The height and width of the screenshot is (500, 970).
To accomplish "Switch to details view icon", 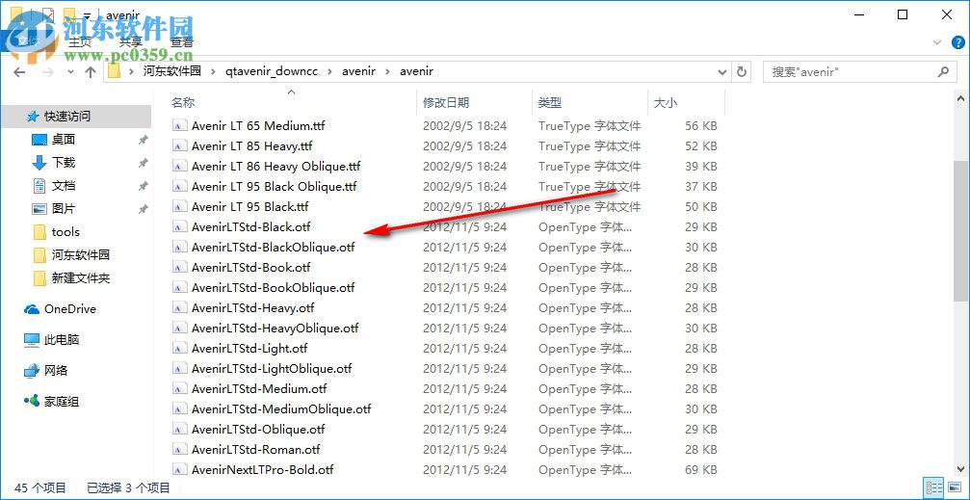I will click(933, 487).
